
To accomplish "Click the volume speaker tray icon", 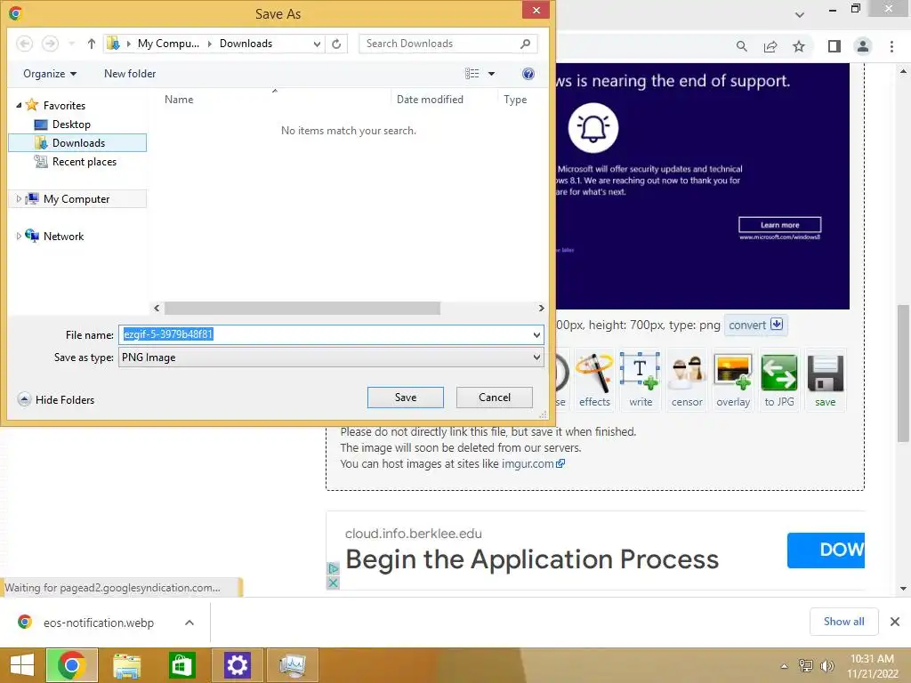I will point(826,666).
